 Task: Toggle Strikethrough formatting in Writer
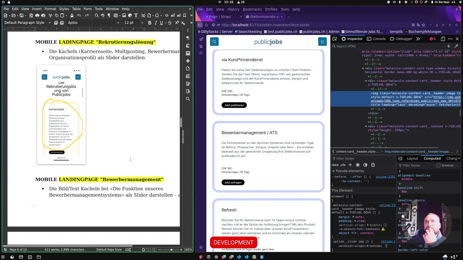pyautogui.click(x=170, y=23)
